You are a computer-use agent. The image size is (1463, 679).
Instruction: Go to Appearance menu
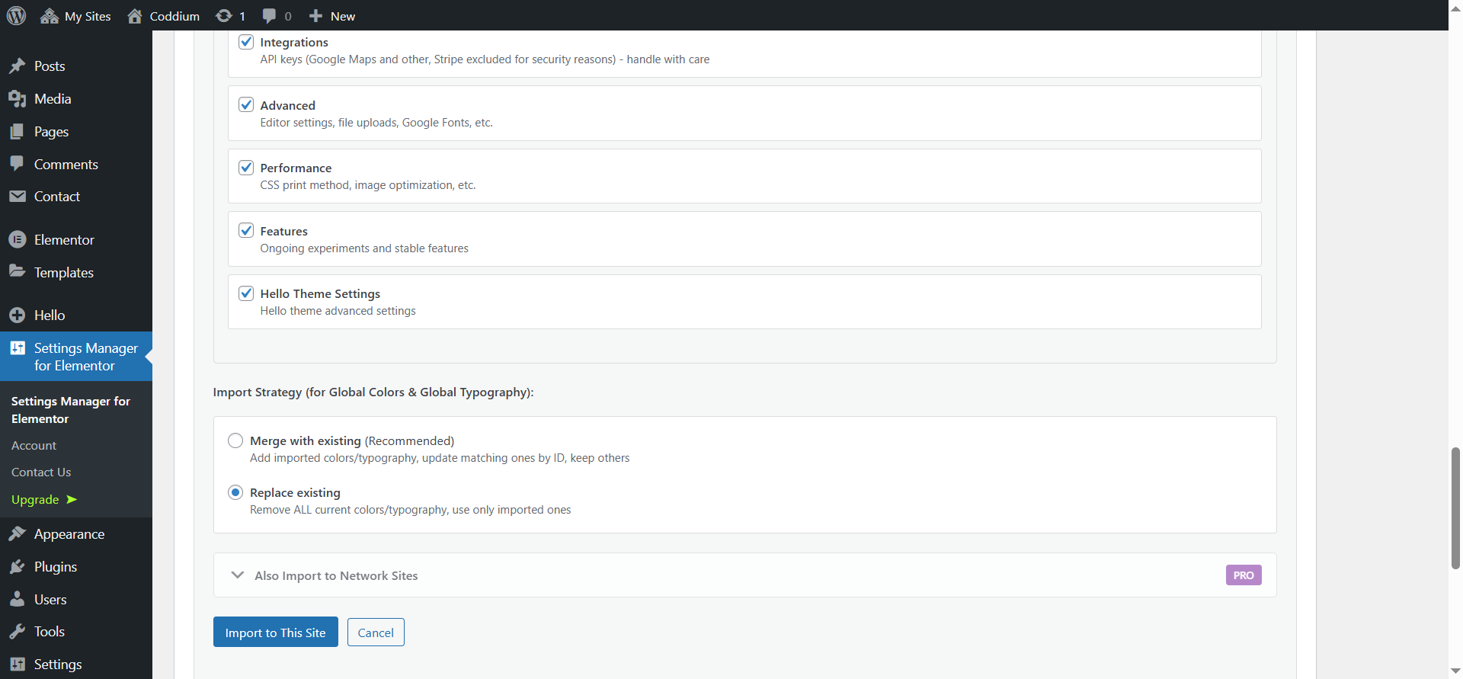[69, 534]
